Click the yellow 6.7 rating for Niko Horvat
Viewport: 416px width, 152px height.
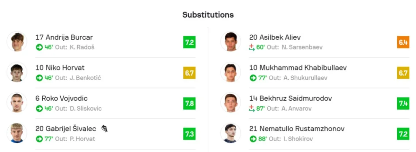(189, 73)
